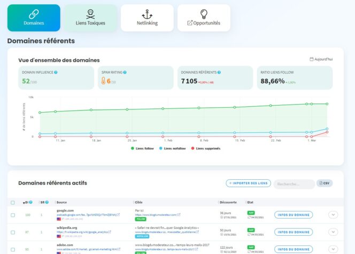Sort table by SR column
Image resolution: width=355 pixels, height=254 pixels.
(x=42, y=202)
